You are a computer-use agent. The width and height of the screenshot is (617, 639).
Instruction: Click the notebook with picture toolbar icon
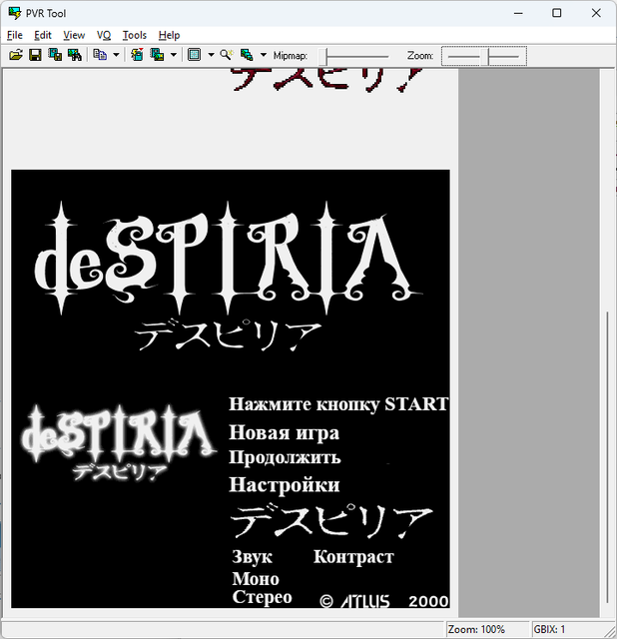[x=157, y=55]
